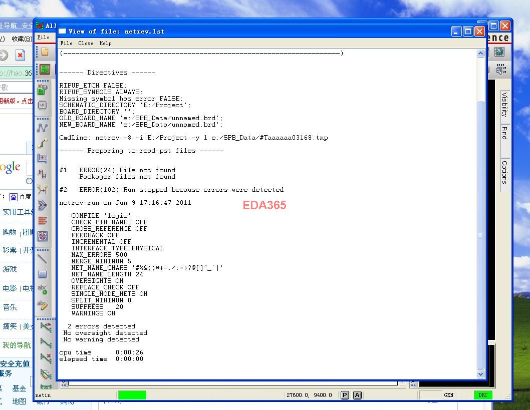530x410 pixels.
Task: Click the ratsnest icon with red hat
Action: click(x=46, y=327)
